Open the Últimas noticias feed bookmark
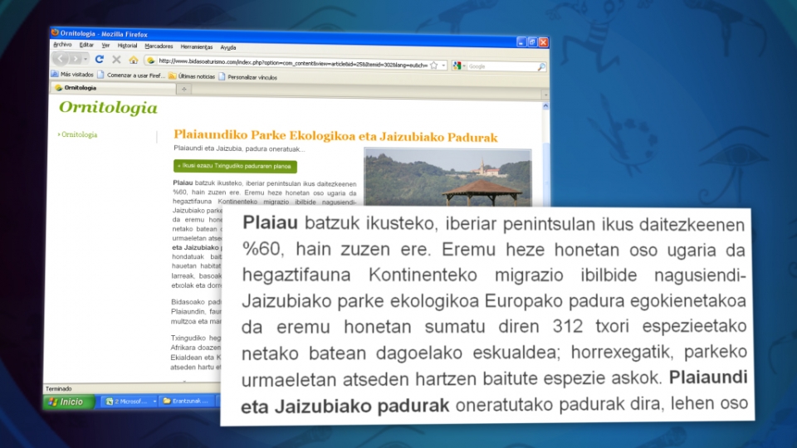 (191, 75)
